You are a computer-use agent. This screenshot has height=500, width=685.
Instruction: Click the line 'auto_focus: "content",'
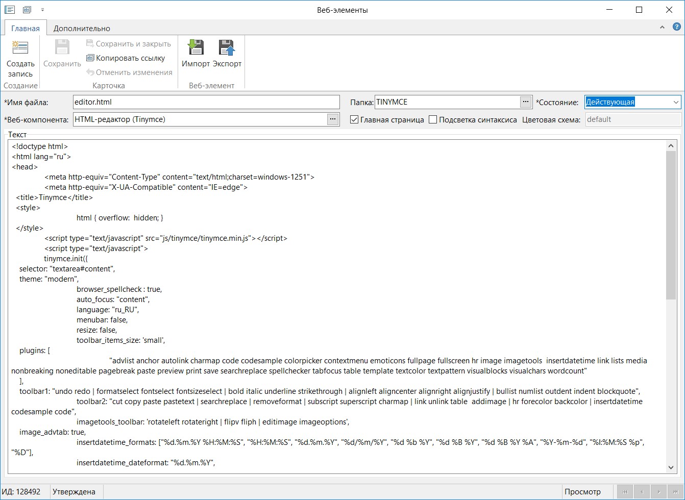(113, 299)
